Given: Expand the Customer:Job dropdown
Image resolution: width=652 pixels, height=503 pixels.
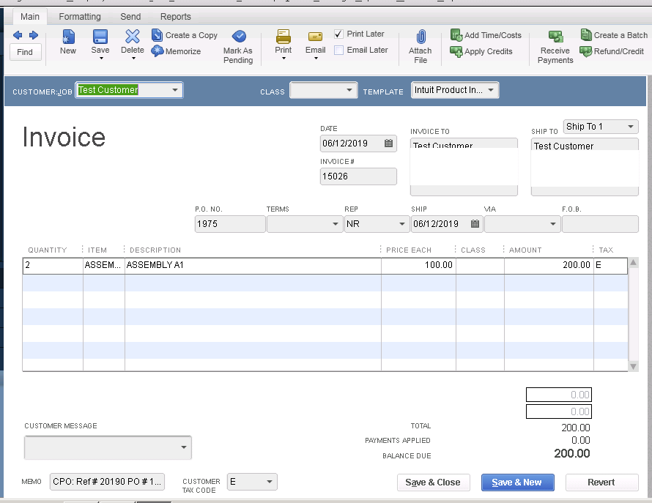Looking at the screenshot, I should [x=174, y=90].
